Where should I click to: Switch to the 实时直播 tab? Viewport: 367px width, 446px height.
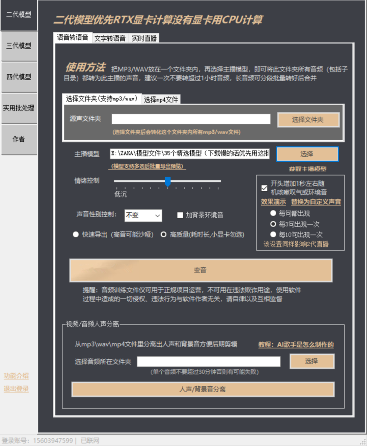[x=144, y=38]
